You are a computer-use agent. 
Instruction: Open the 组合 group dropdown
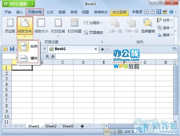pos(165,28)
